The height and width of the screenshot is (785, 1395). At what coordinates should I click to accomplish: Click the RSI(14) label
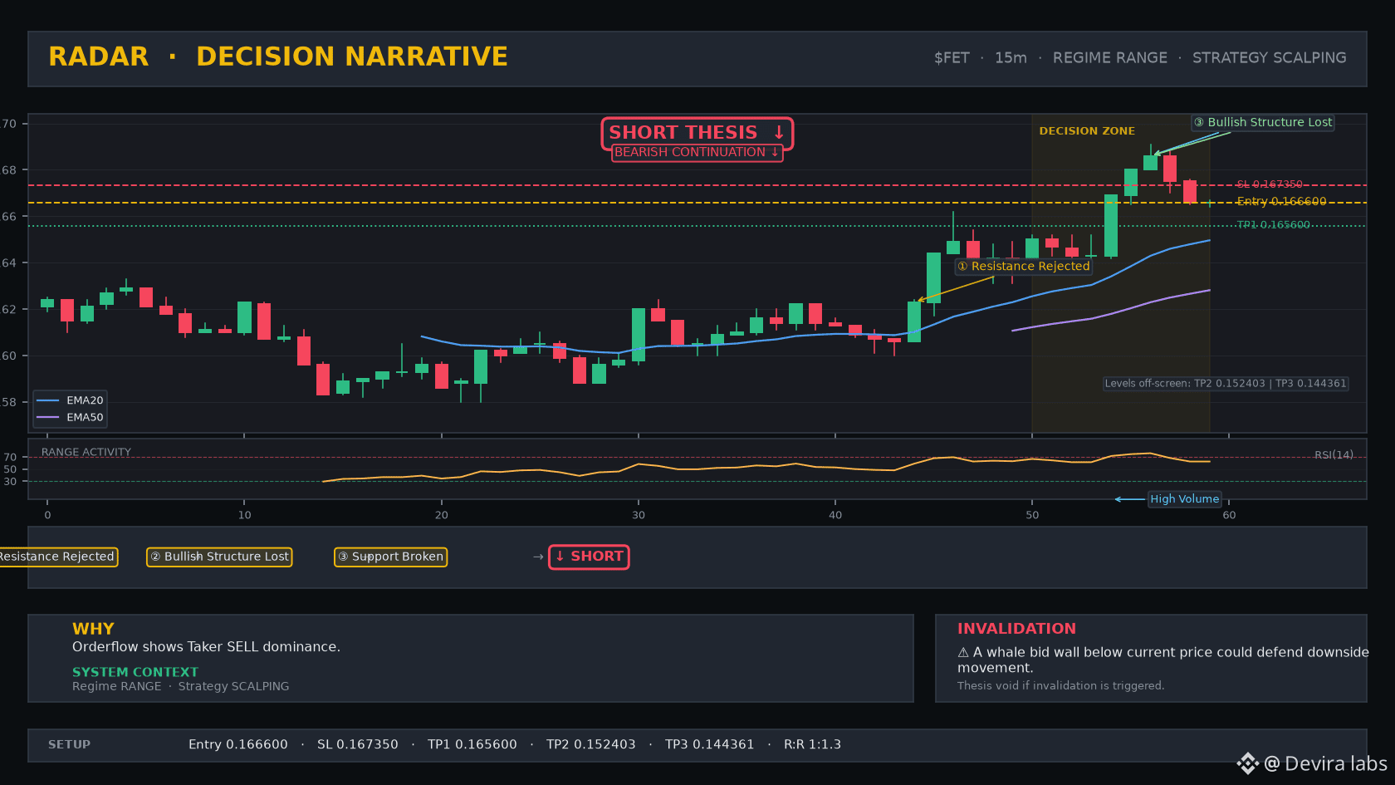(1334, 454)
